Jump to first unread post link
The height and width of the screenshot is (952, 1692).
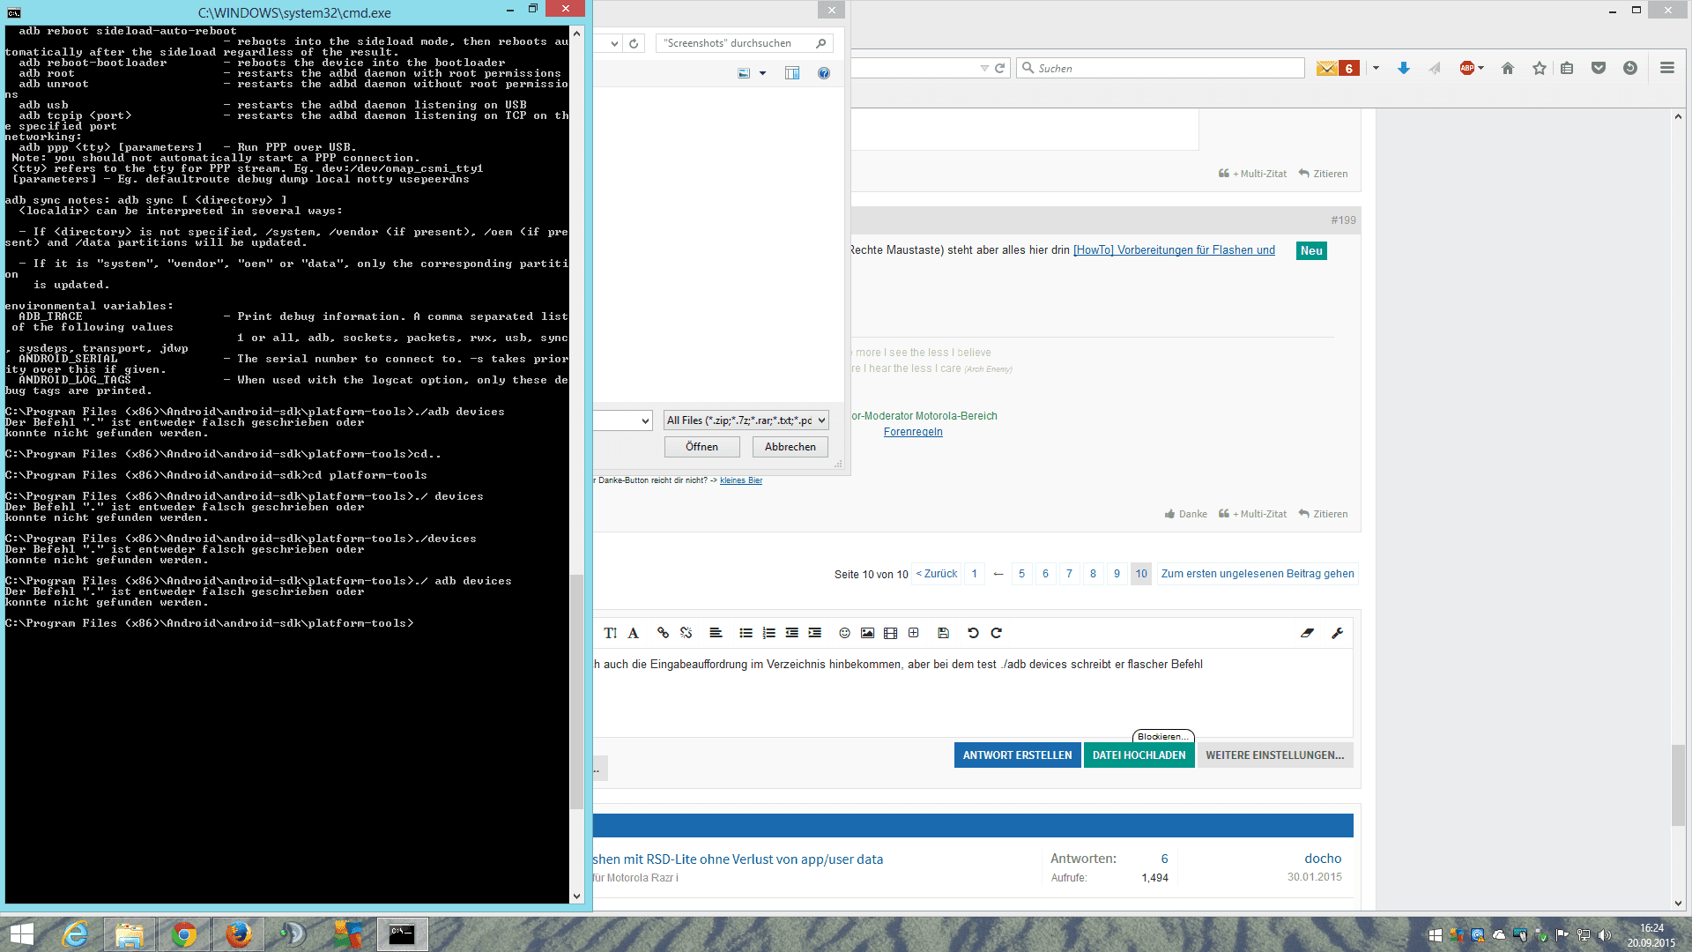1258,574
